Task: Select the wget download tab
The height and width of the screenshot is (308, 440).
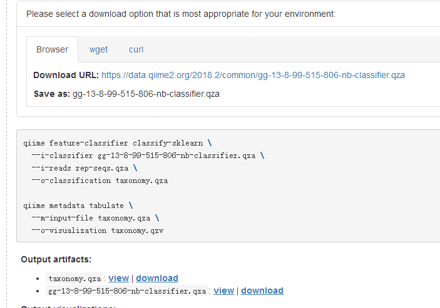Action: [x=98, y=49]
